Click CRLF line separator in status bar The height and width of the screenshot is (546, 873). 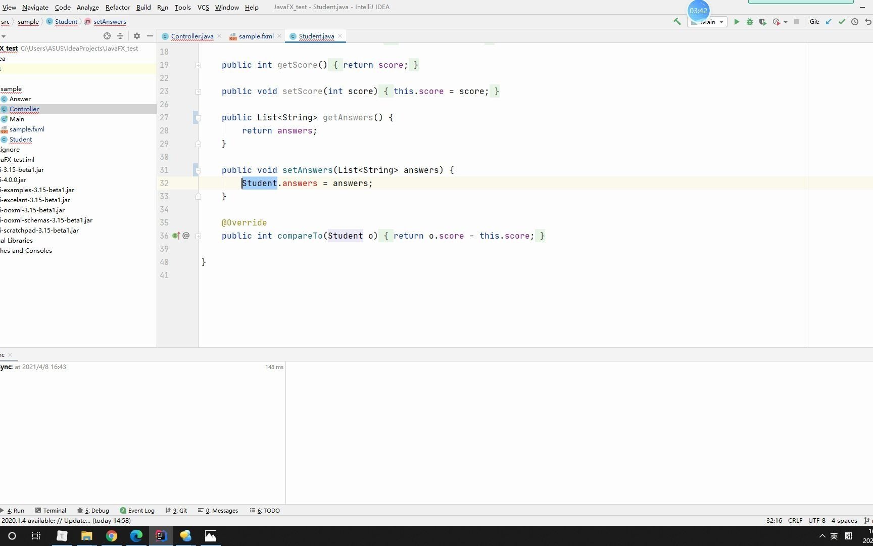click(795, 521)
